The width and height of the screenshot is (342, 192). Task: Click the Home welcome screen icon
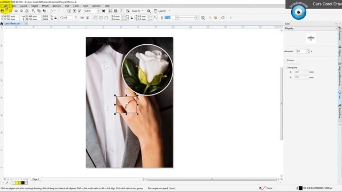[x=2, y=23]
